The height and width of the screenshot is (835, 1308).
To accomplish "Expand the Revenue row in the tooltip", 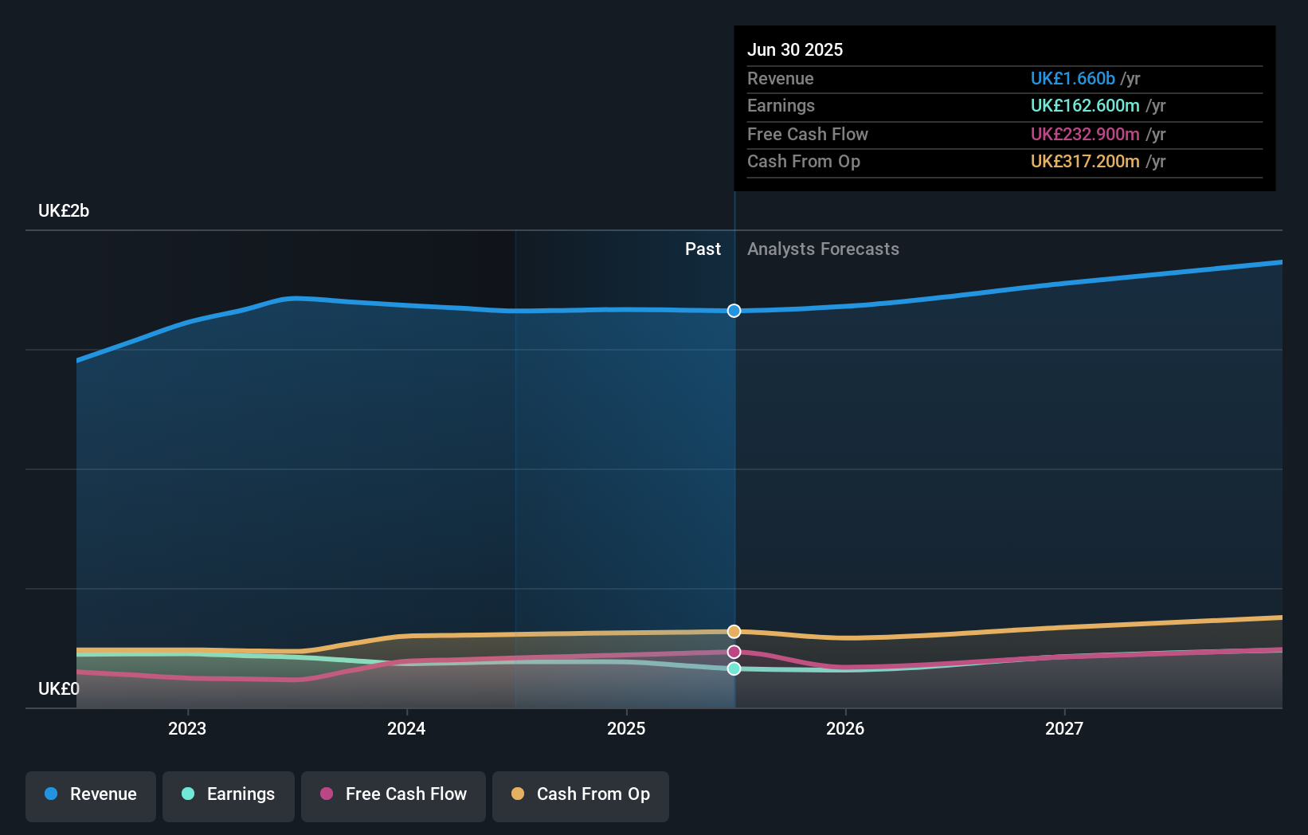I will (781, 78).
